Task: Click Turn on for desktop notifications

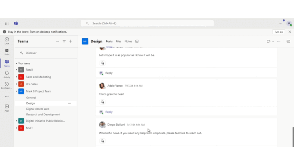Action: (279, 32)
